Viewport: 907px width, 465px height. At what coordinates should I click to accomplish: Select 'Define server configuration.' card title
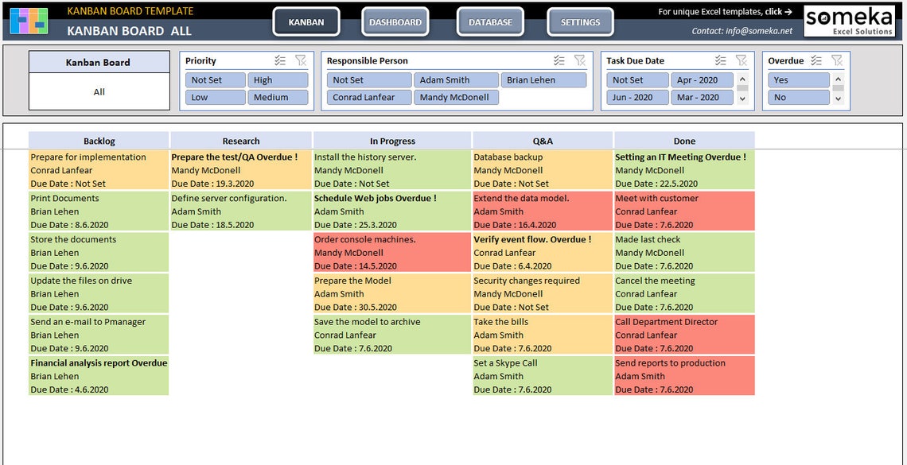pyautogui.click(x=229, y=198)
